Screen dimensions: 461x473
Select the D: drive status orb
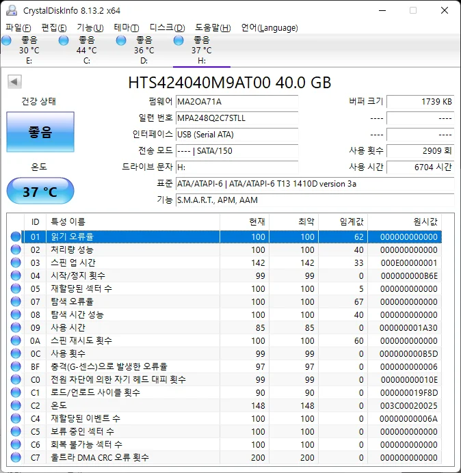[x=121, y=40]
